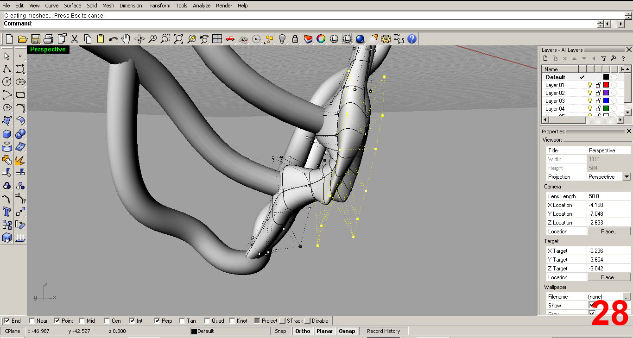The width and height of the screenshot is (633, 338).
Task: Click the Record History button
Action: [x=383, y=331]
